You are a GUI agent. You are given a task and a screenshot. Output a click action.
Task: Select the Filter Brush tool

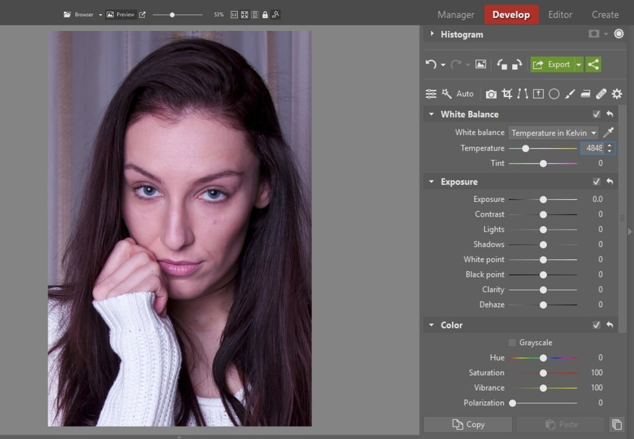pos(570,93)
